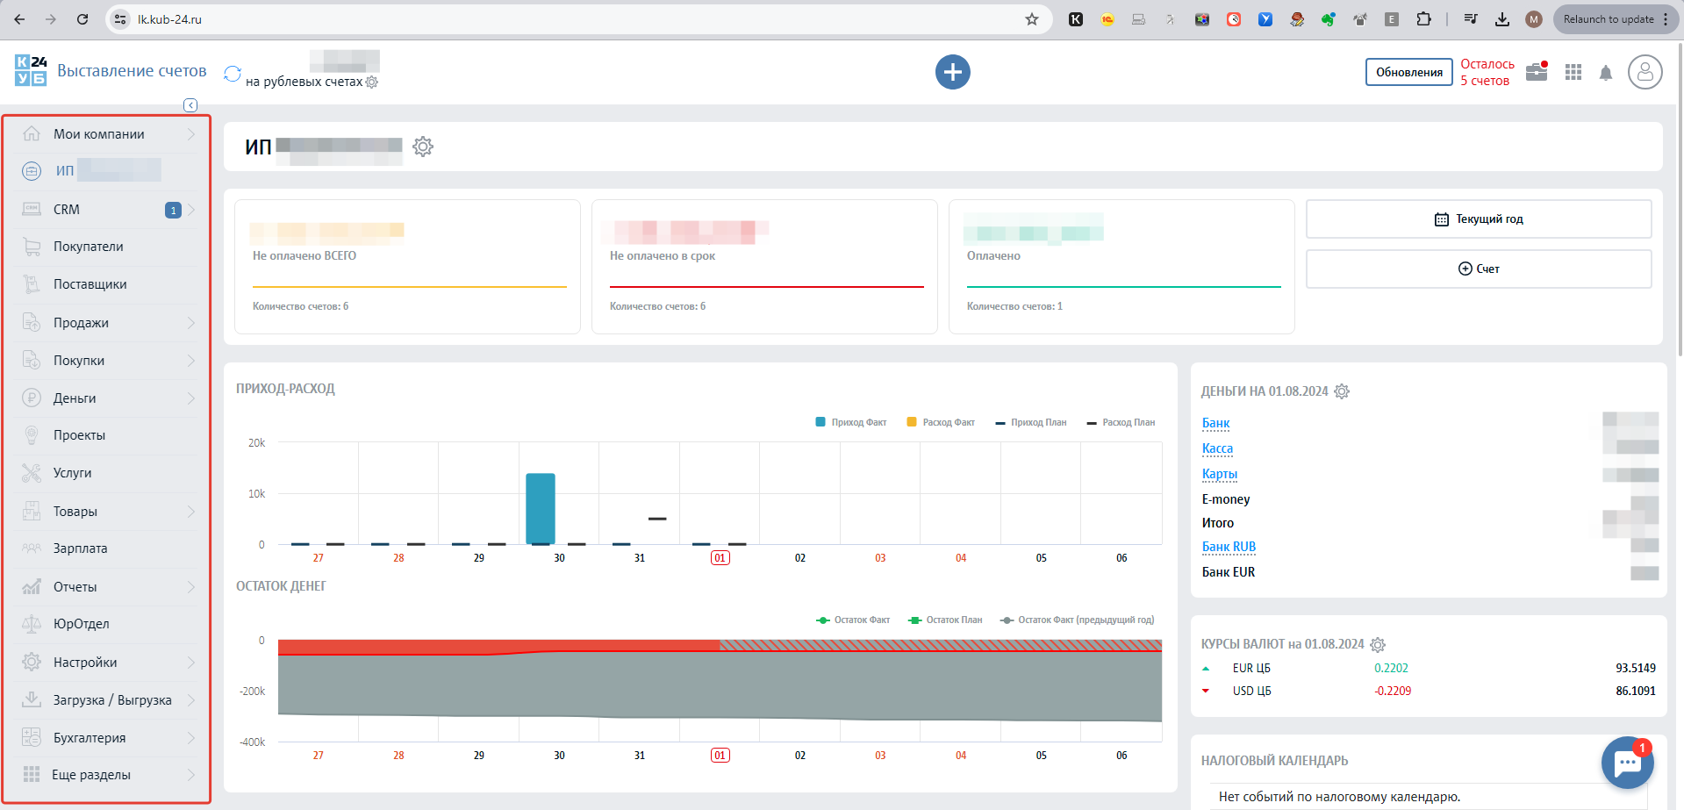Click Relaunch to update button

tap(1616, 19)
